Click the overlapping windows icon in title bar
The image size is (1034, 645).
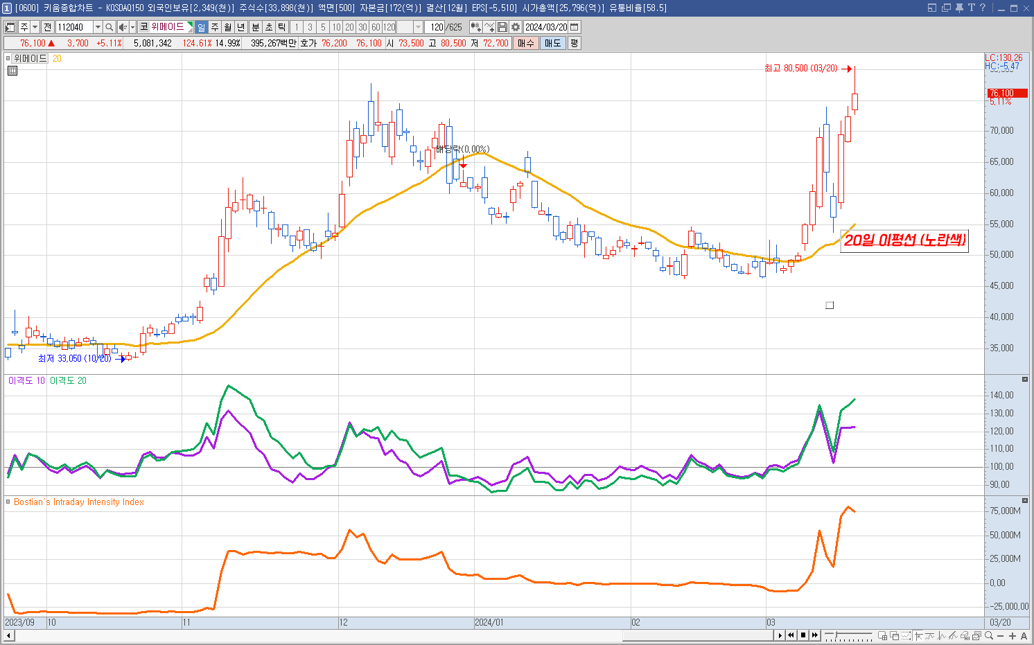click(x=946, y=8)
